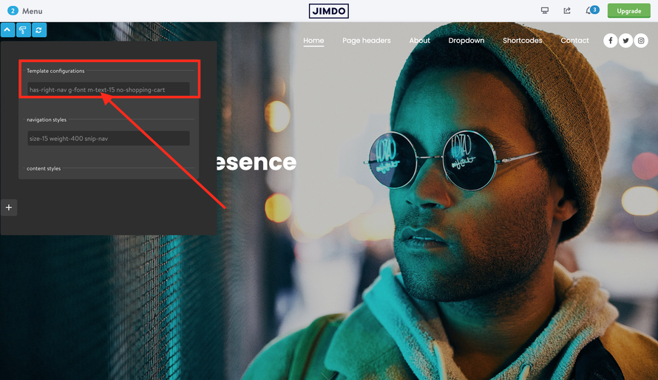The height and width of the screenshot is (380, 658).
Task: Go to Home page
Action: [313, 41]
